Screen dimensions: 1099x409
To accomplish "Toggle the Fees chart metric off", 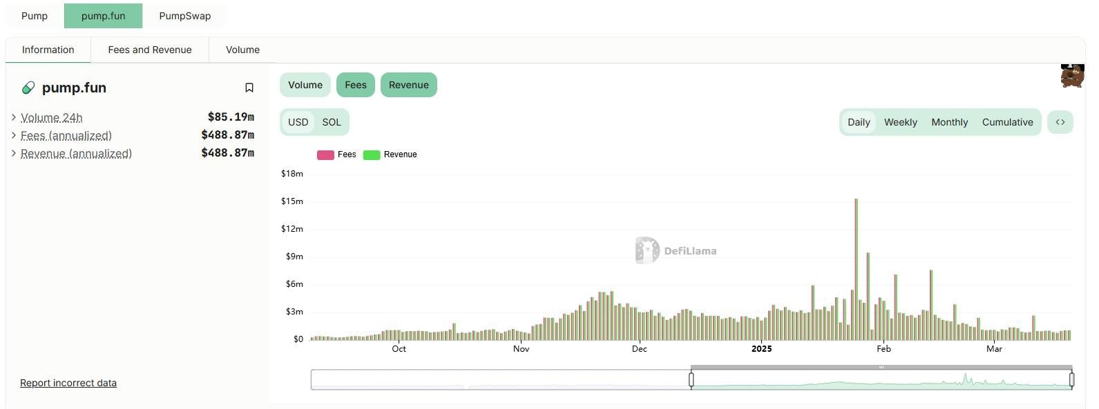I will click(x=356, y=85).
